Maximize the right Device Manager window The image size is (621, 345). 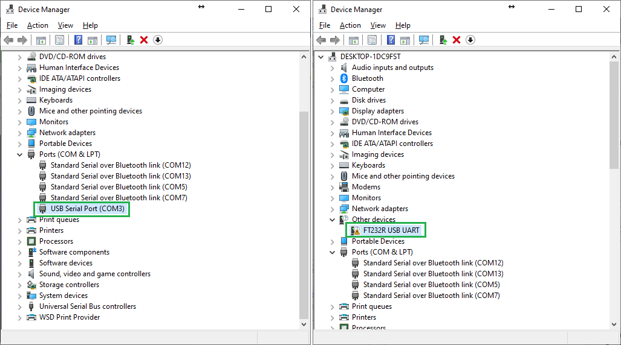pos(579,9)
